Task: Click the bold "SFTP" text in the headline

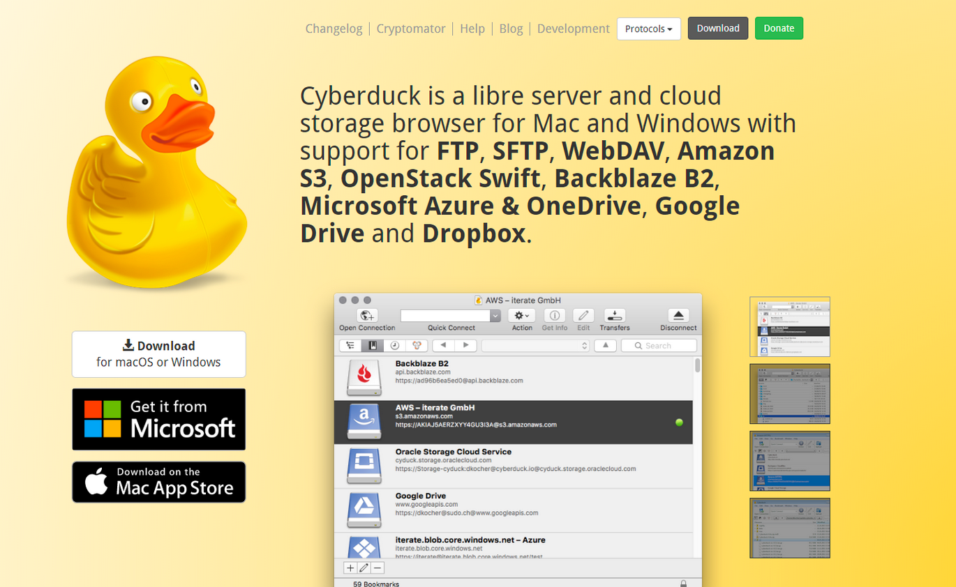Action: coord(523,151)
